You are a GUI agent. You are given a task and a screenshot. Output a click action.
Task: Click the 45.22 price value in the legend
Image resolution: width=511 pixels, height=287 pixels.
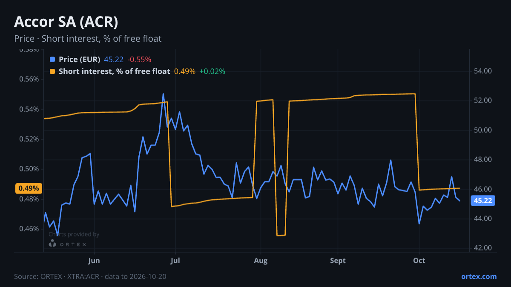click(114, 60)
